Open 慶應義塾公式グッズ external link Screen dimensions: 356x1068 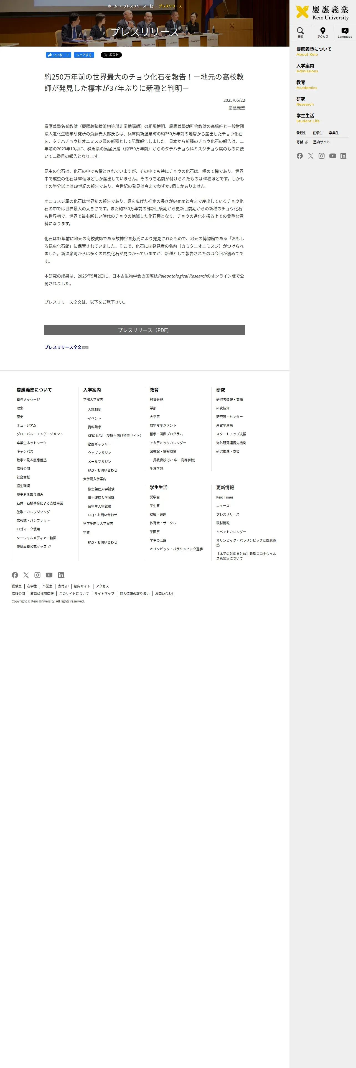point(34,547)
